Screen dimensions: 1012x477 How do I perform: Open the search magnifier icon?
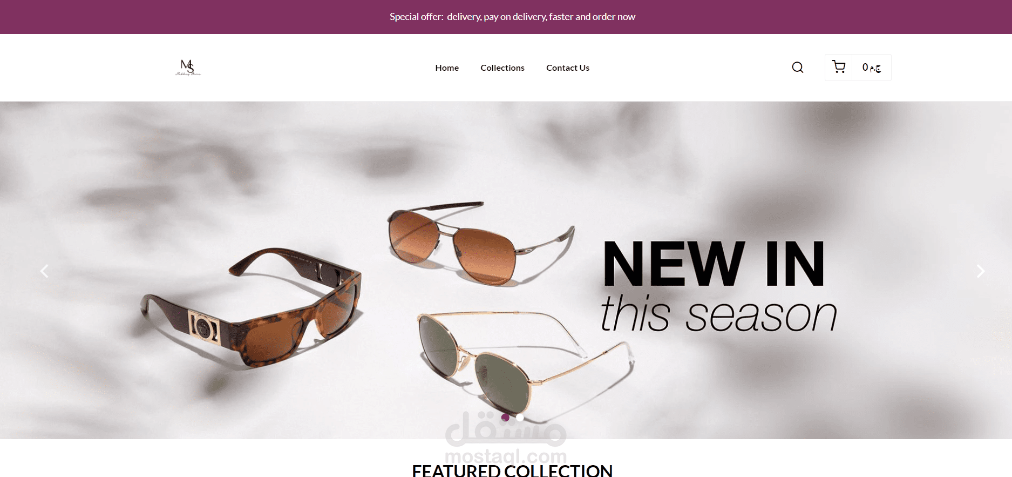point(798,68)
